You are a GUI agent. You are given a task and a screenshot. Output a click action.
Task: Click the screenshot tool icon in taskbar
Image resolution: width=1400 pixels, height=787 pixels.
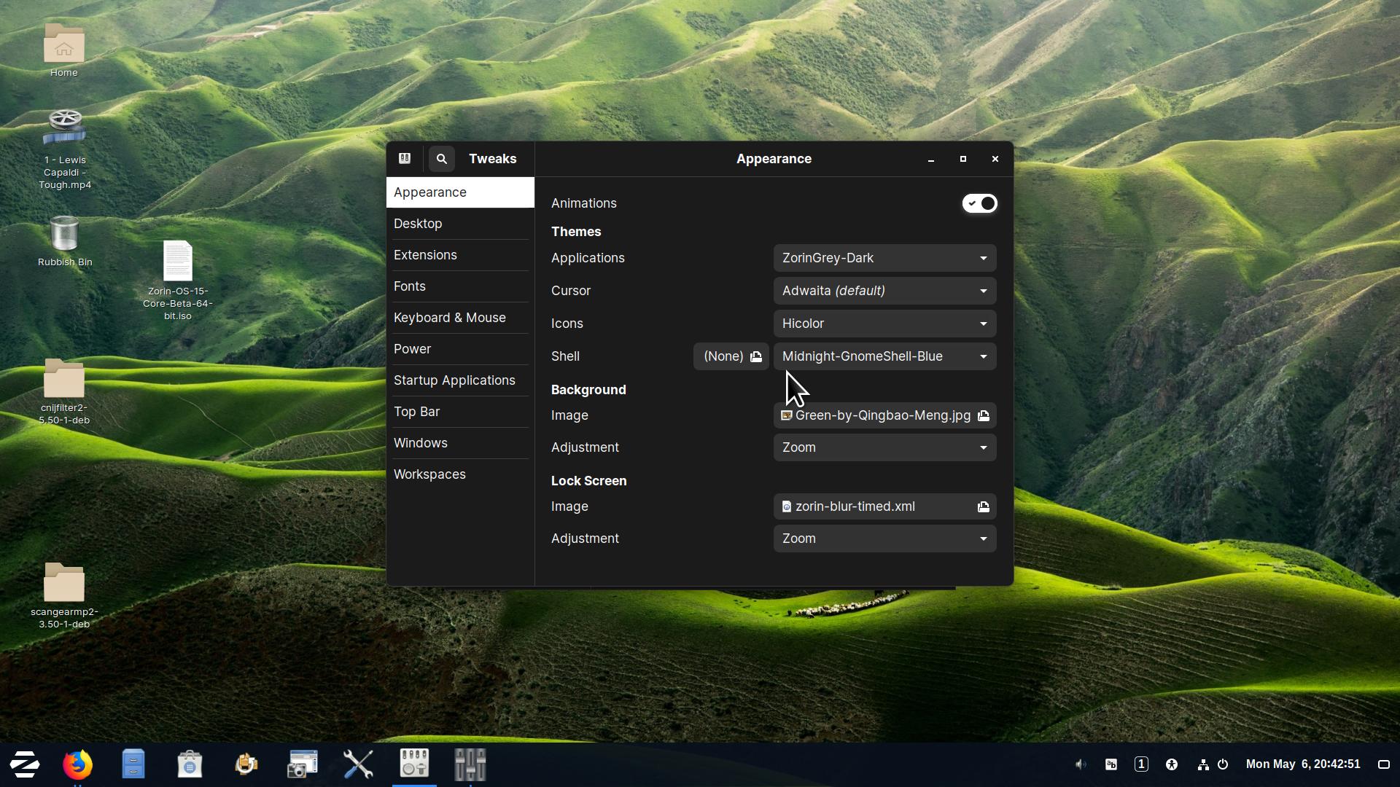point(301,763)
